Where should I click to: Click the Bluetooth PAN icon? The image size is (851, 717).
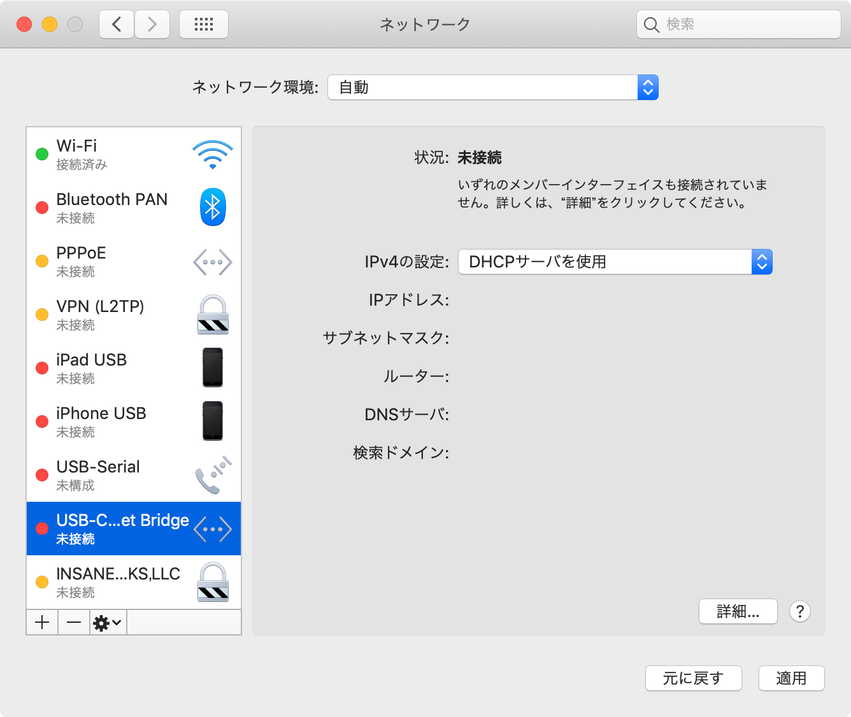tap(213, 207)
